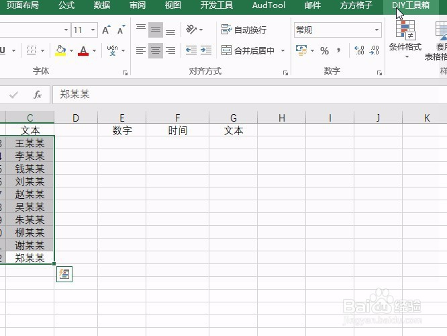Click the decrease indent icon

tap(191, 50)
